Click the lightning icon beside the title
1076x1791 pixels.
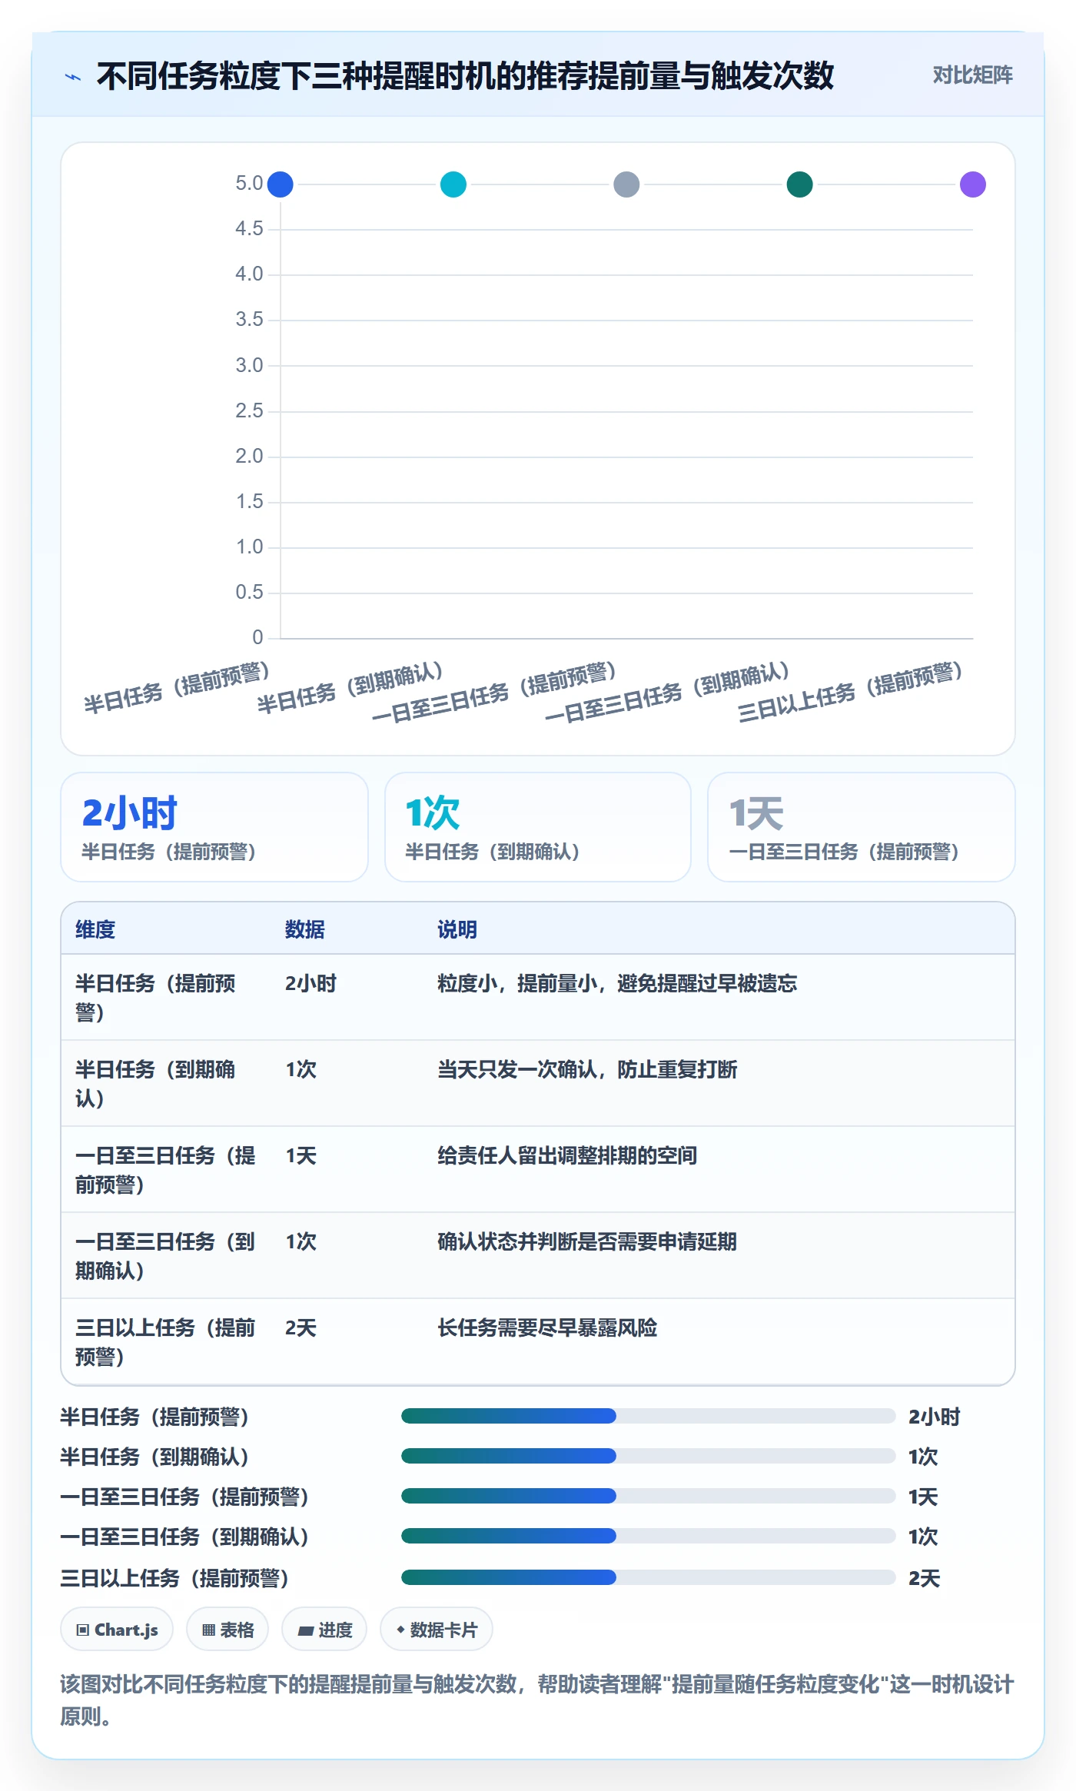[73, 77]
